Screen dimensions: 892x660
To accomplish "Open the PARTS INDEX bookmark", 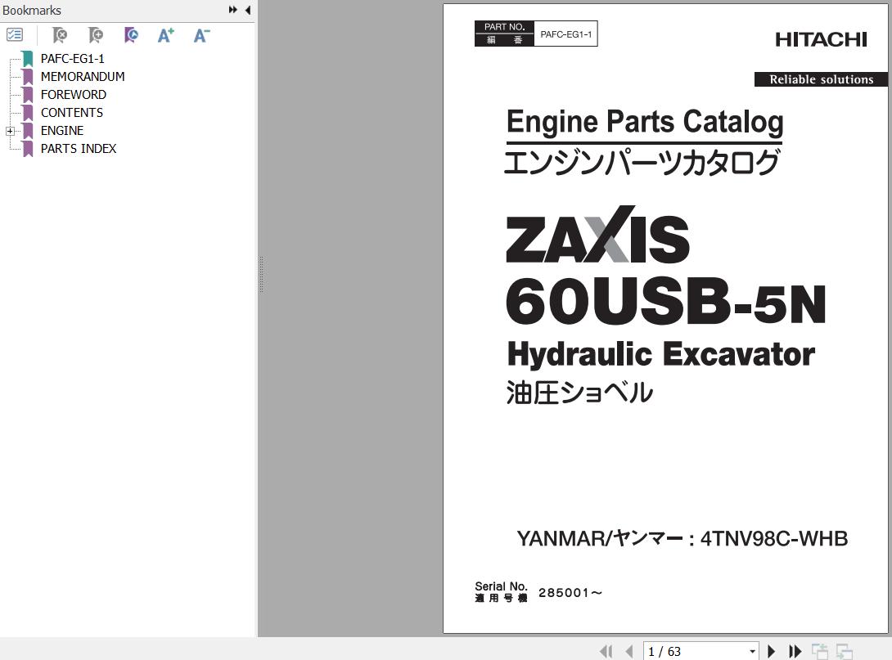I will tap(79, 148).
